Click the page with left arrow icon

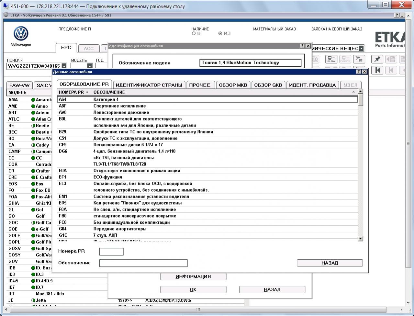[391, 59]
